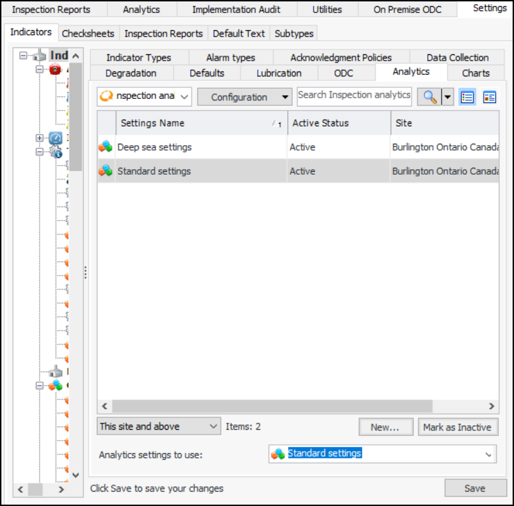Select the red alarm node icon in tree

tap(55, 69)
